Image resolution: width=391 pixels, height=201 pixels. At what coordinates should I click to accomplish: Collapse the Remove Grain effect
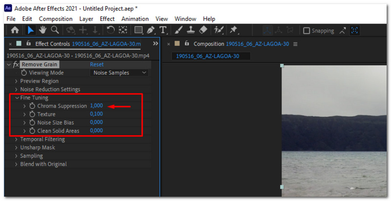point(9,65)
